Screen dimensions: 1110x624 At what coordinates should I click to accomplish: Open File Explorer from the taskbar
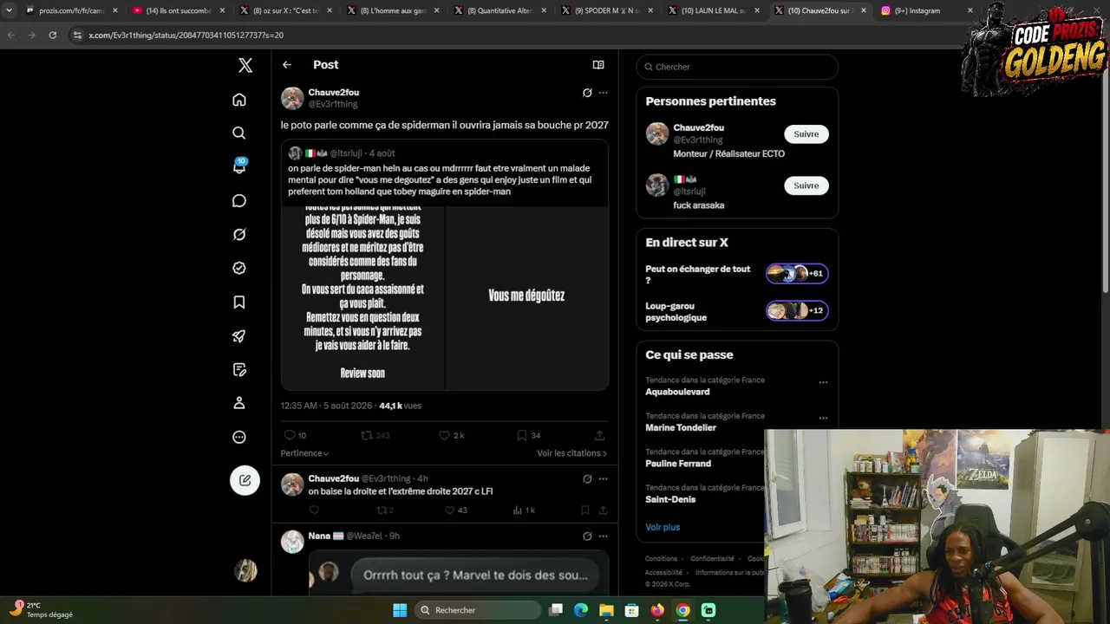606,610
